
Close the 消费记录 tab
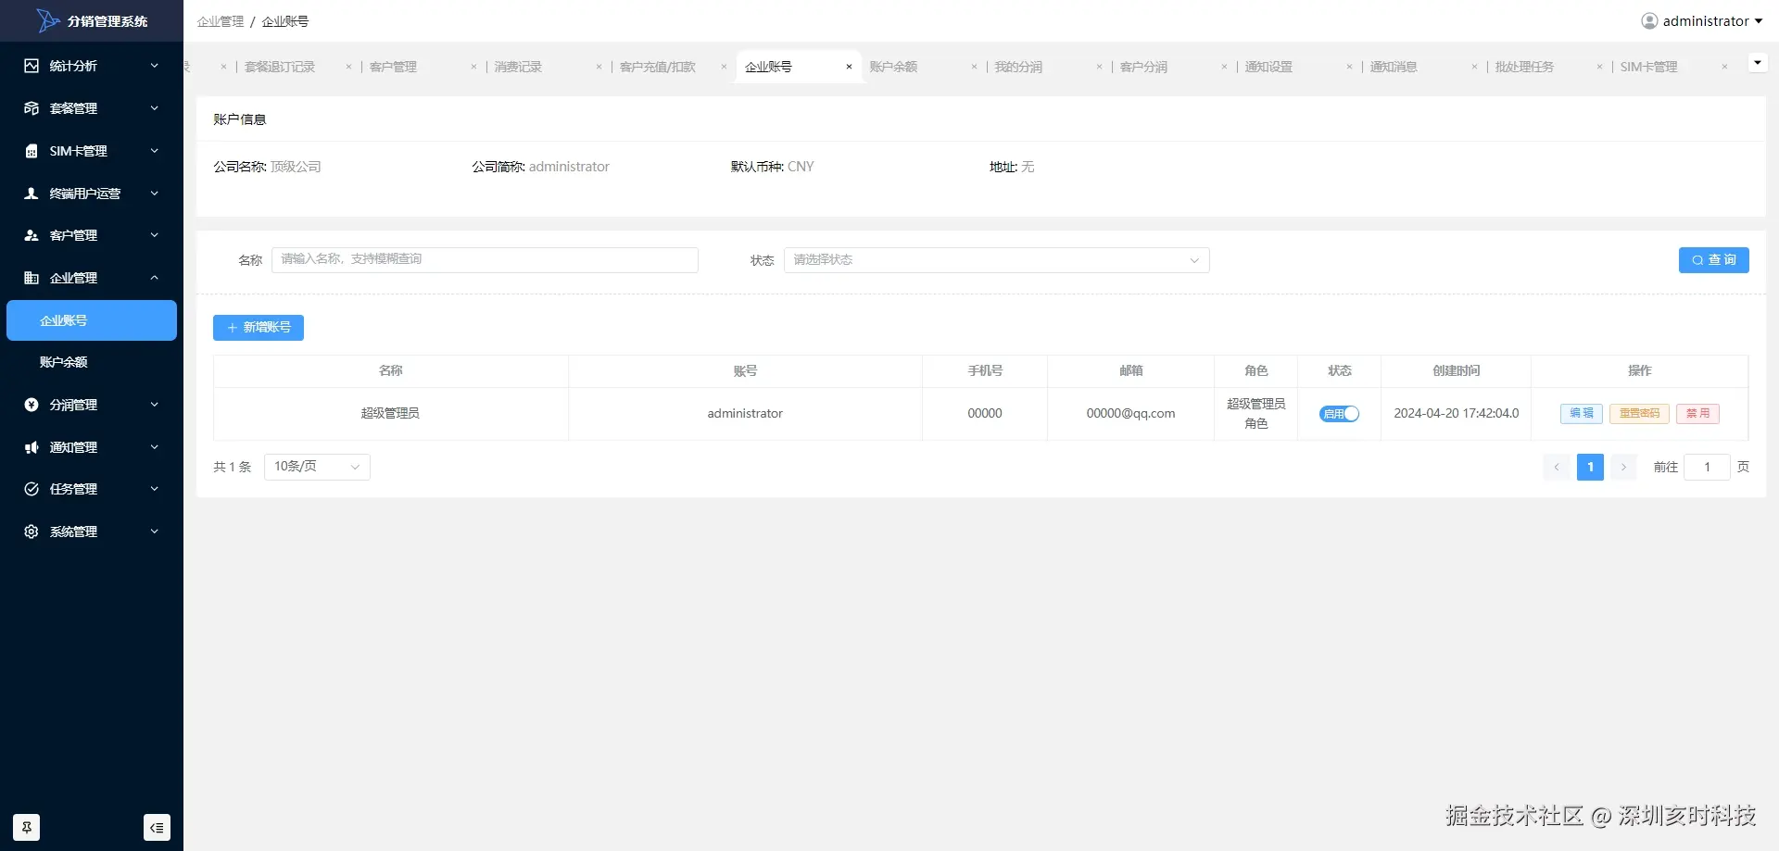click(599, 67)
